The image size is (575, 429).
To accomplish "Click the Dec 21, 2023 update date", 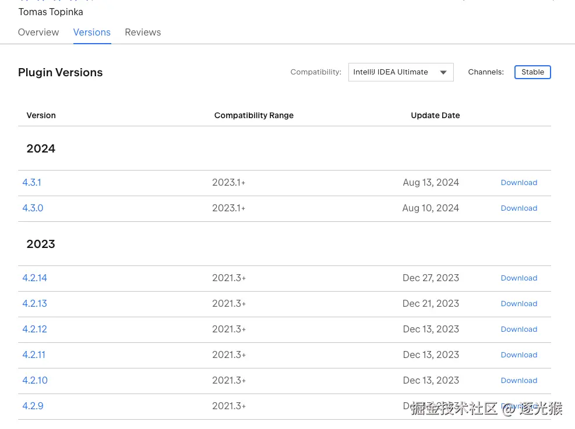I will coord(431,304).
